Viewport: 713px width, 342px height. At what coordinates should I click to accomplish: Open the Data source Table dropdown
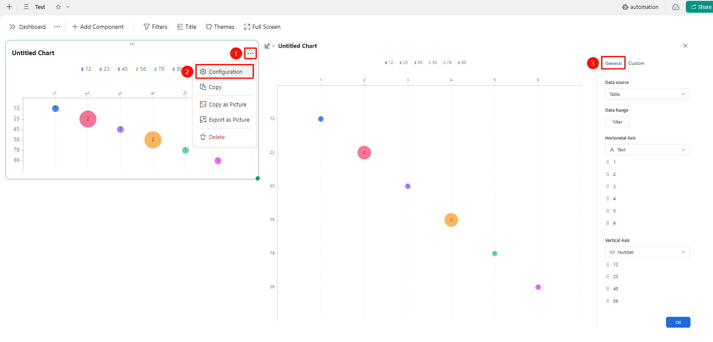(x=647, y=94)
